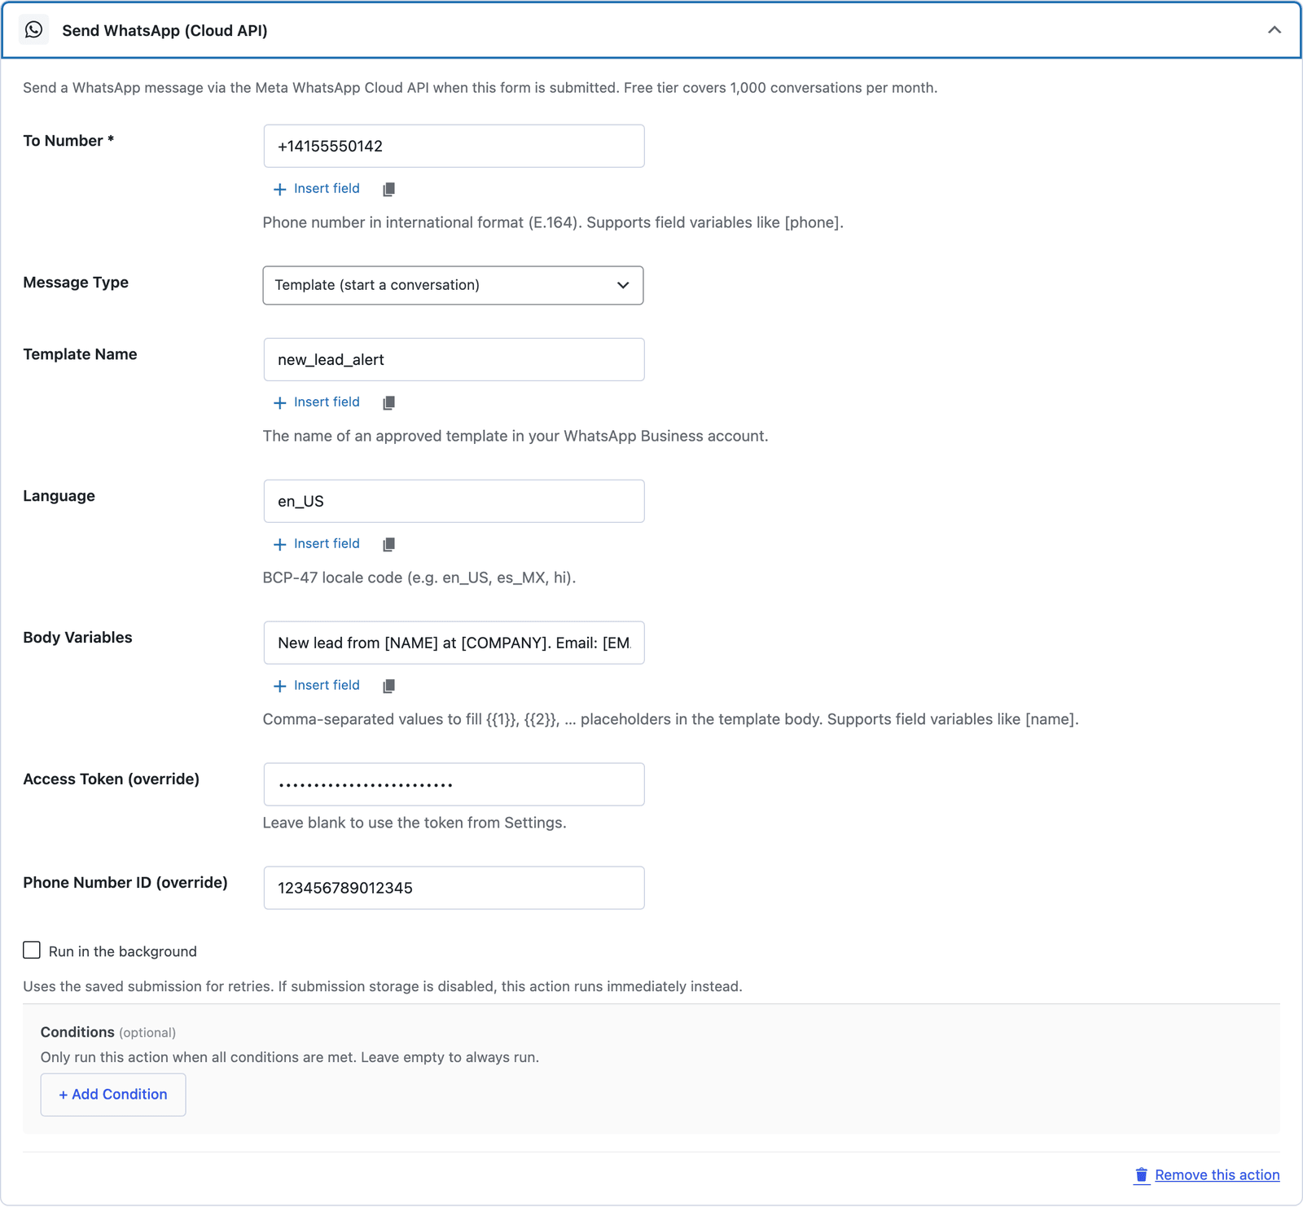The width and height of the screenshot is (1303, 1207).
Task: Click the Conditions (optional) heading
Action: [x=108, y=1032]
